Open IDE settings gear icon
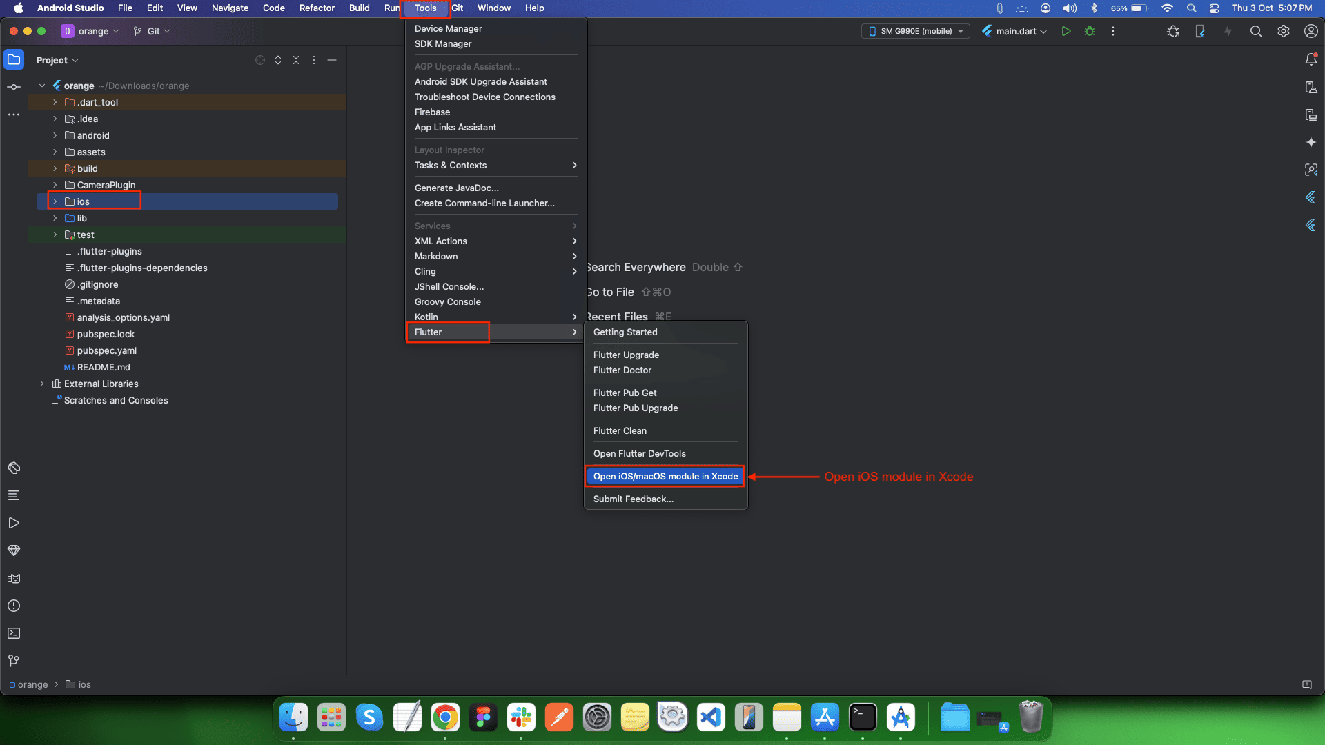 click(x=1283, y=31)
